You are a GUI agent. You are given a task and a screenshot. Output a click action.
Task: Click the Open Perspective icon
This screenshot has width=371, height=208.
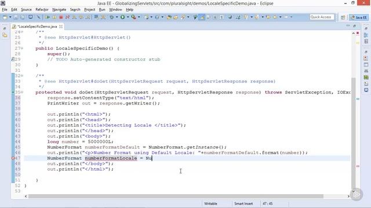coord(343,17)
